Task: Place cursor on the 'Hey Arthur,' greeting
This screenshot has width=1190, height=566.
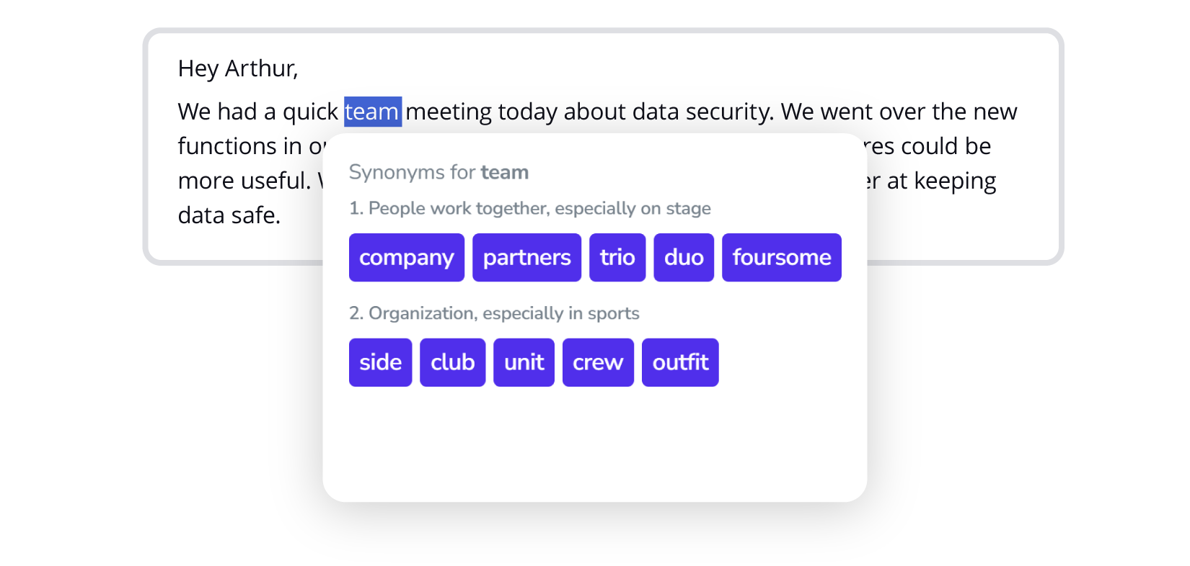Action: [237, 68]
